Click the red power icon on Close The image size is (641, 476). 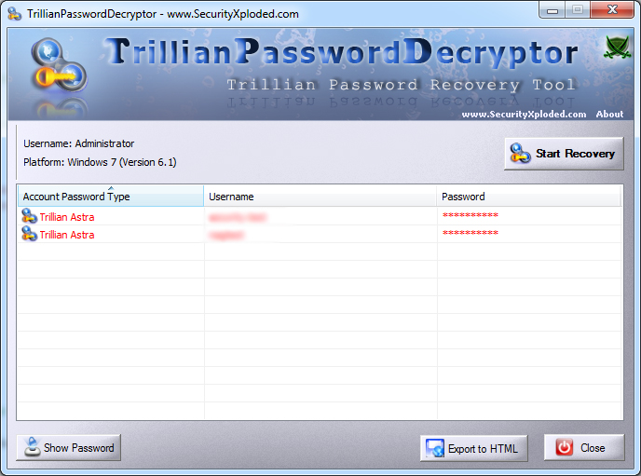[565, 447]
